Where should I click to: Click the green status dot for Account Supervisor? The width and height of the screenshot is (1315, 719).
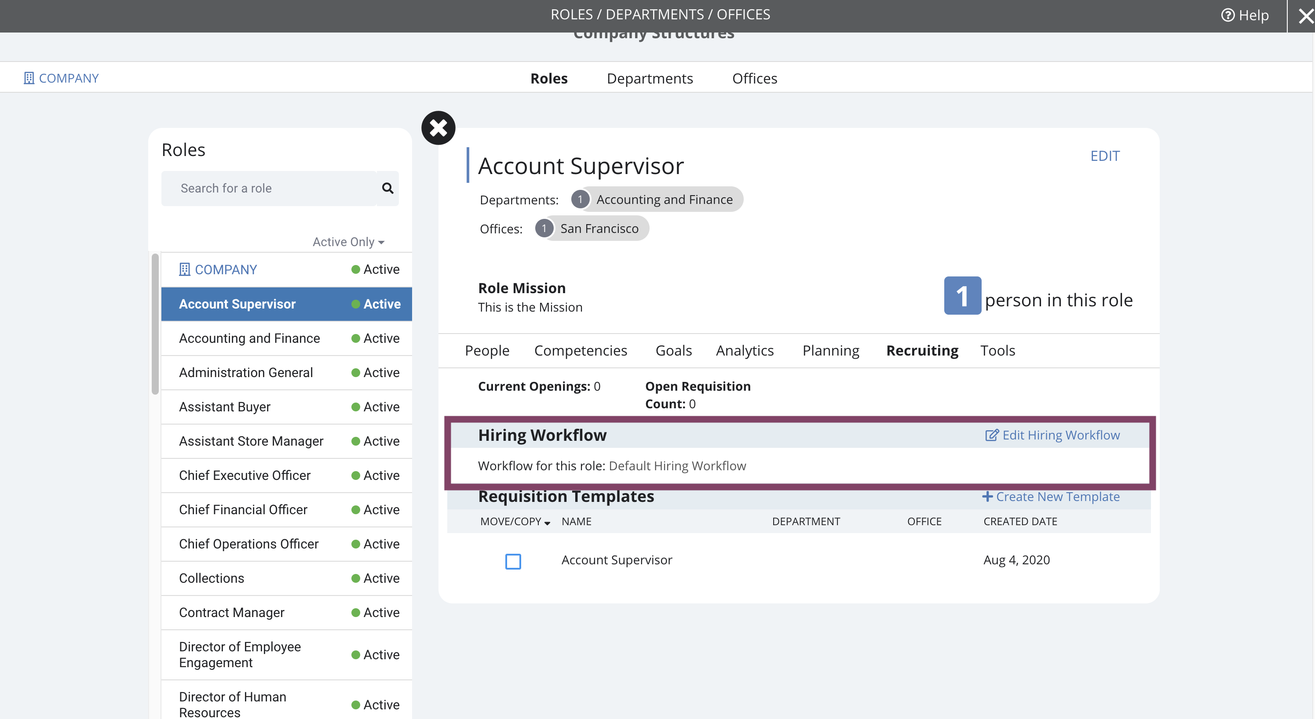355,304
